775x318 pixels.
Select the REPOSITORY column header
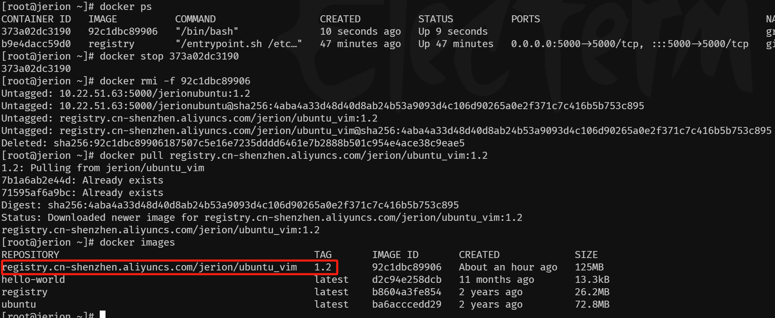30,255
